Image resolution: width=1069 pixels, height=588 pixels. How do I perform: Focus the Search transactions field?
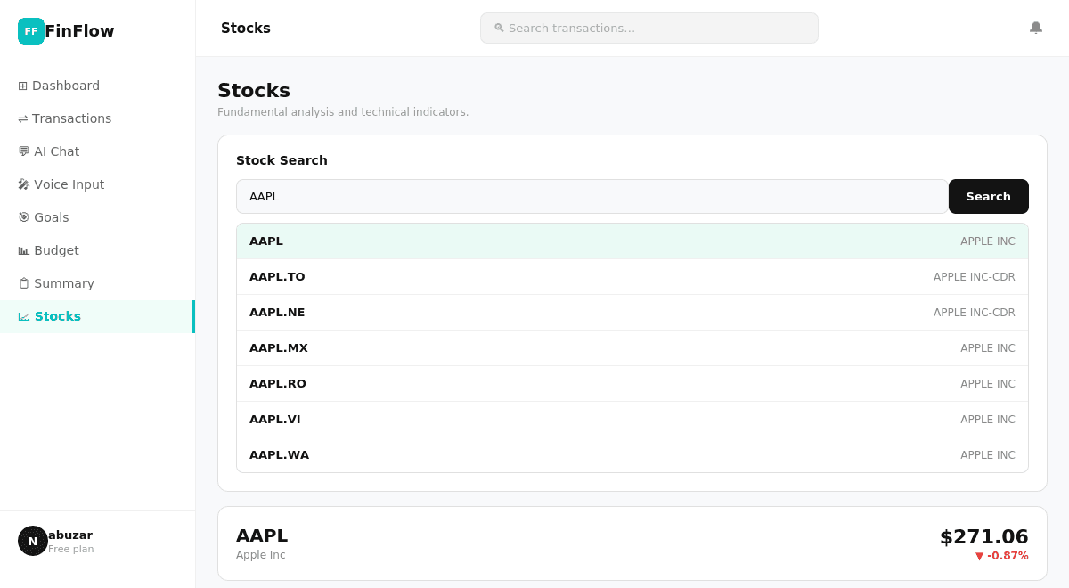(649, 28)
